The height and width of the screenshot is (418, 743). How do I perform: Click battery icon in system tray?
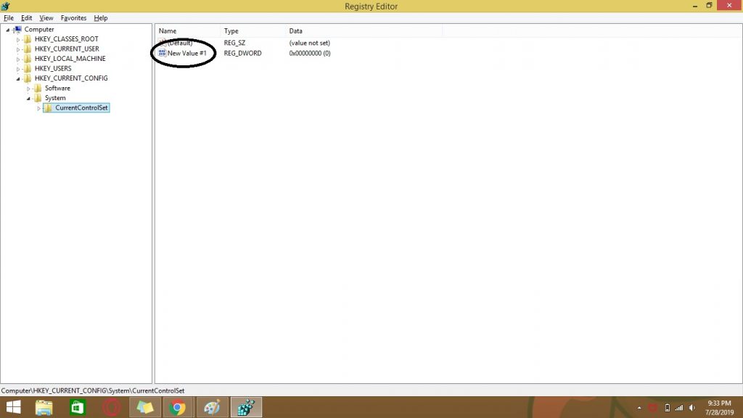[x=668, y=408]
